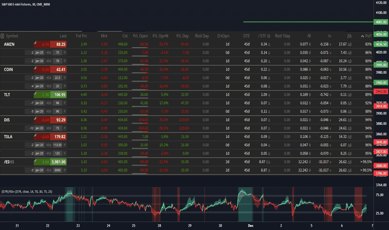Click AMZN PoP value 83%
Image resolution: width=389 pixels, height=230 pixels.
pos(369,44)
